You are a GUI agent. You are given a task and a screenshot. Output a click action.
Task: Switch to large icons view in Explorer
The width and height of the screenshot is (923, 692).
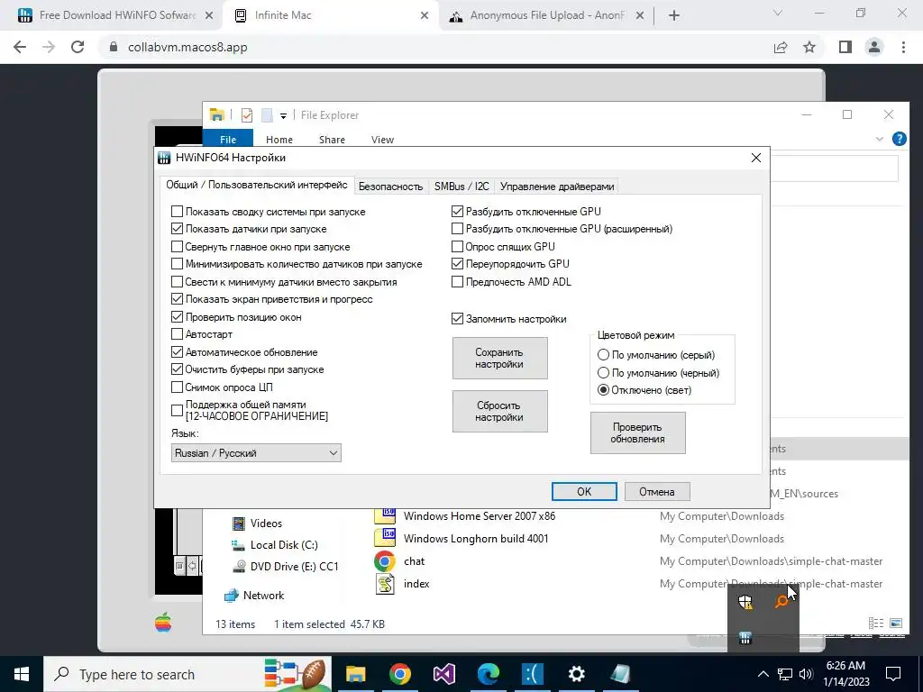pyautogui.click(x=895, y=624)
